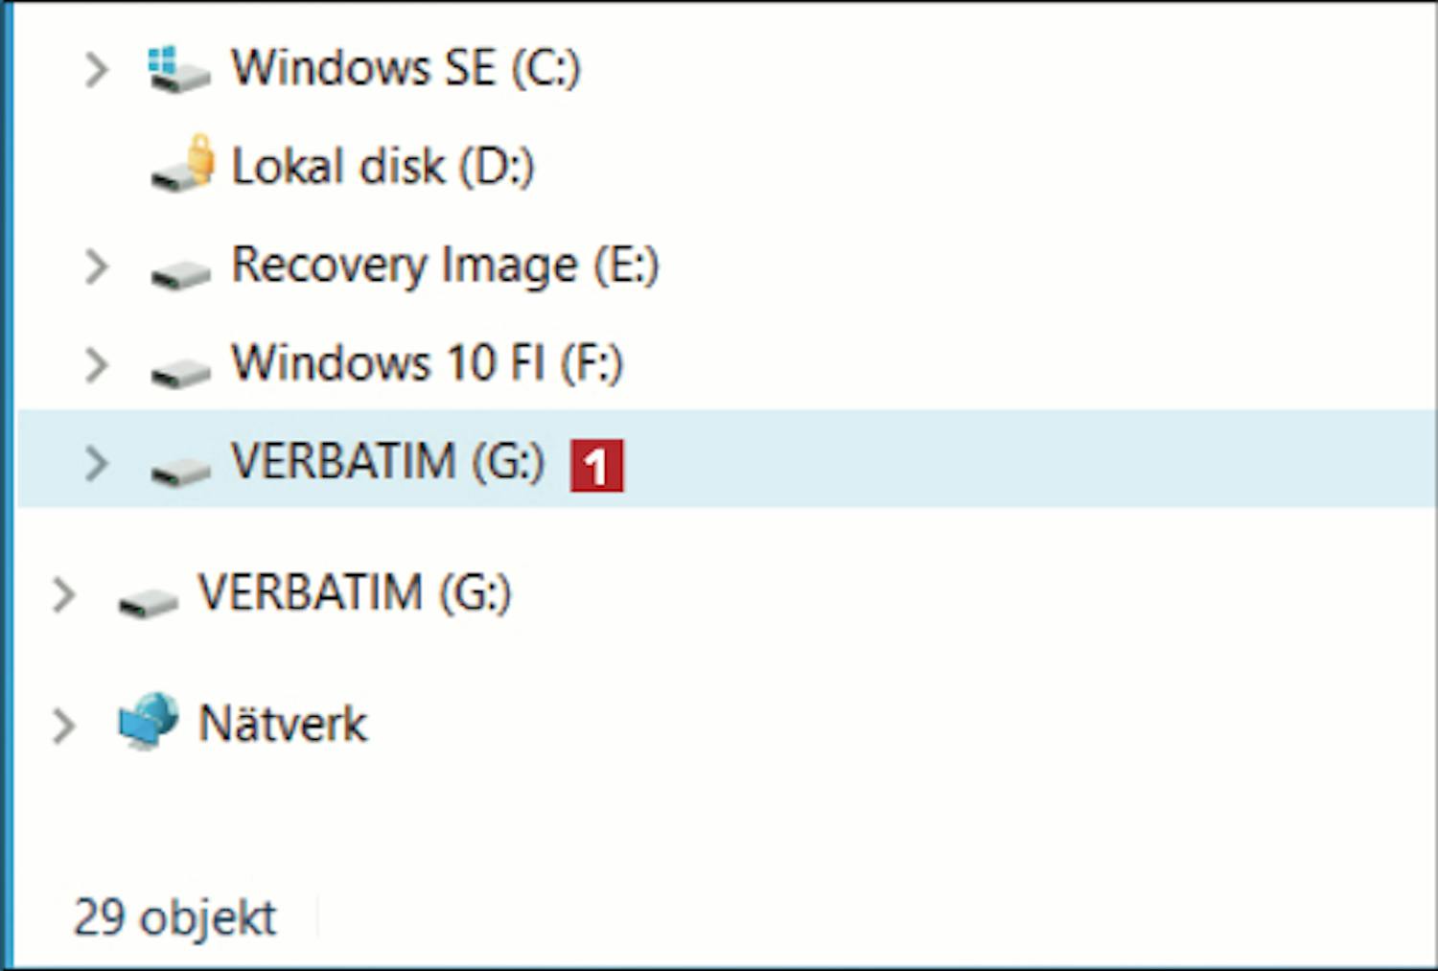Click the Windows 10 FI (F:) drive icon

click(x=180, y=372)
